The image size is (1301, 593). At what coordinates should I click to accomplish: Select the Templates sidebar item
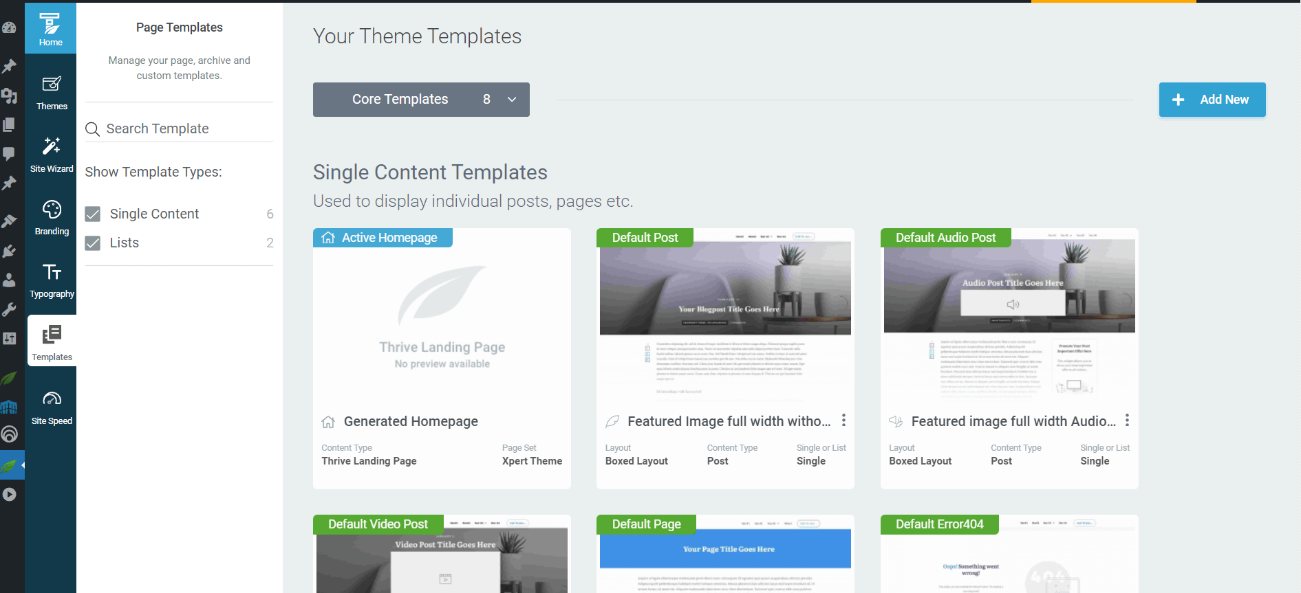coord(52,342)
